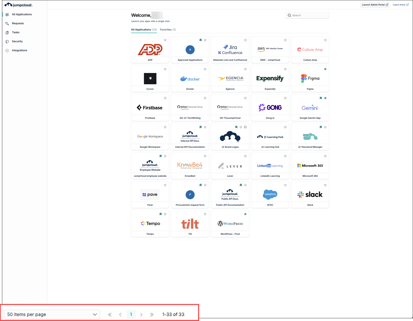Go to the first page of results
413x321 pixels.
tap(110, 314)
